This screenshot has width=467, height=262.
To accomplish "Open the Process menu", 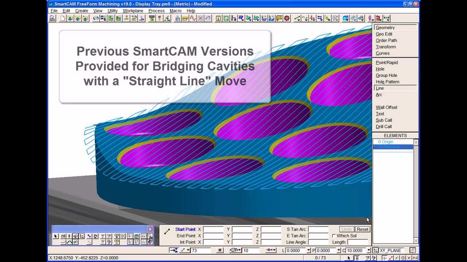I will [157, 11].
